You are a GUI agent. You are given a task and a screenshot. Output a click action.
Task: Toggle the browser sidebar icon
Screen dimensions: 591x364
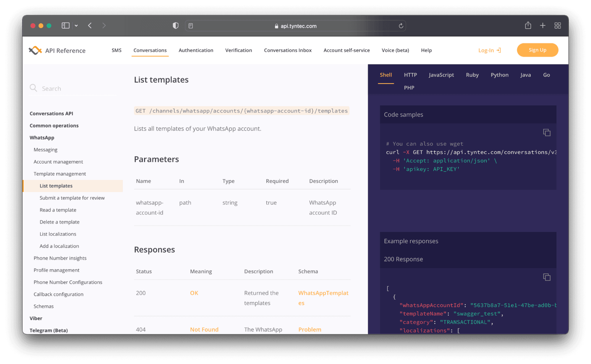point(65,25)
